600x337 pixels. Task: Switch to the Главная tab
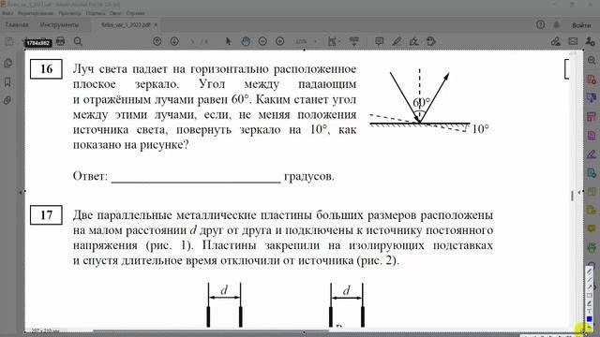(17, 25)
